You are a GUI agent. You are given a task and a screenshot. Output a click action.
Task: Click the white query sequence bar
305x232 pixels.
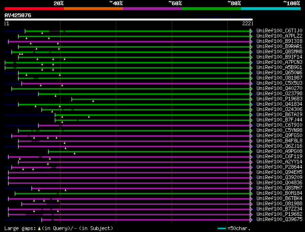point(129,20)
